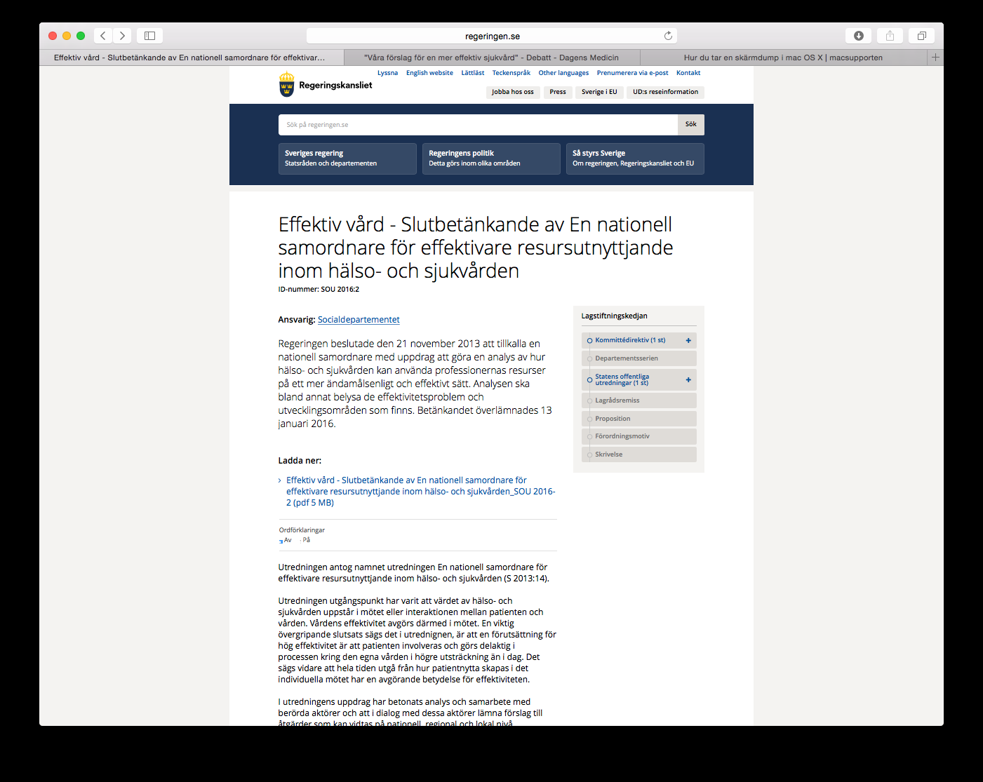Go forward with Safari's forward arrow
983x782 pixels.
122,36
